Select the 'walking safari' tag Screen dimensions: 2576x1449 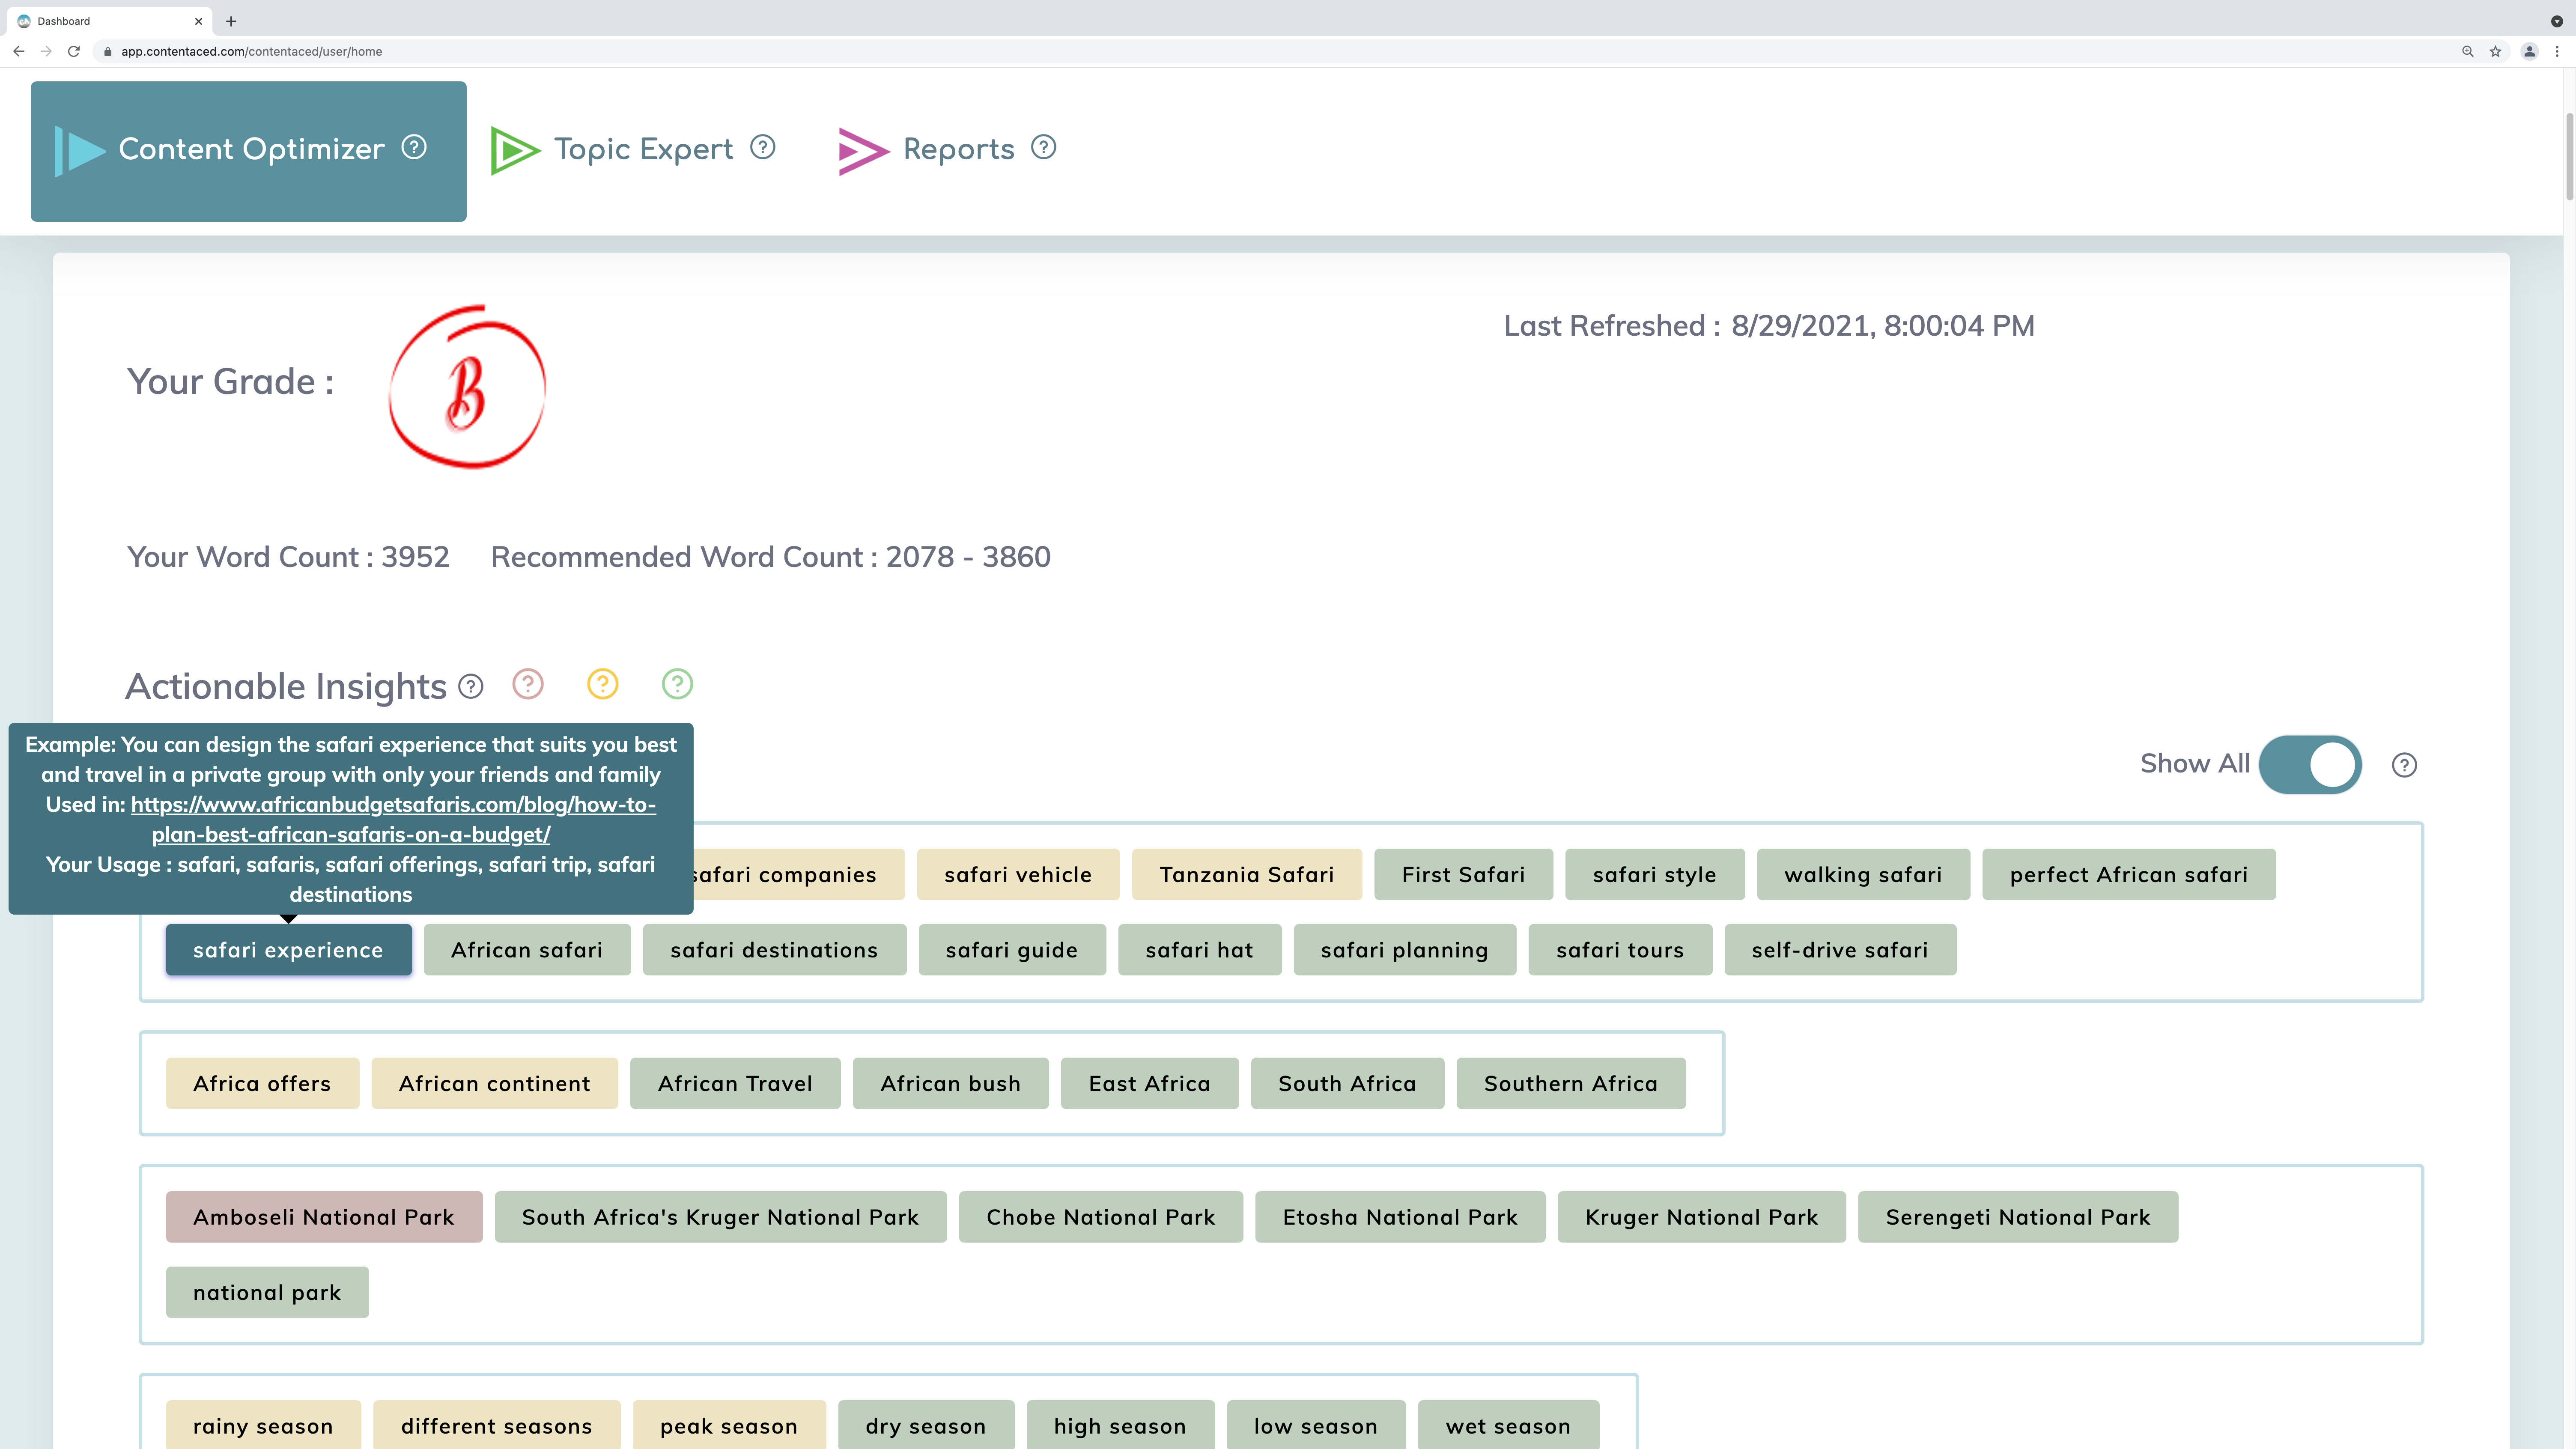click(x=1863, y=874)
